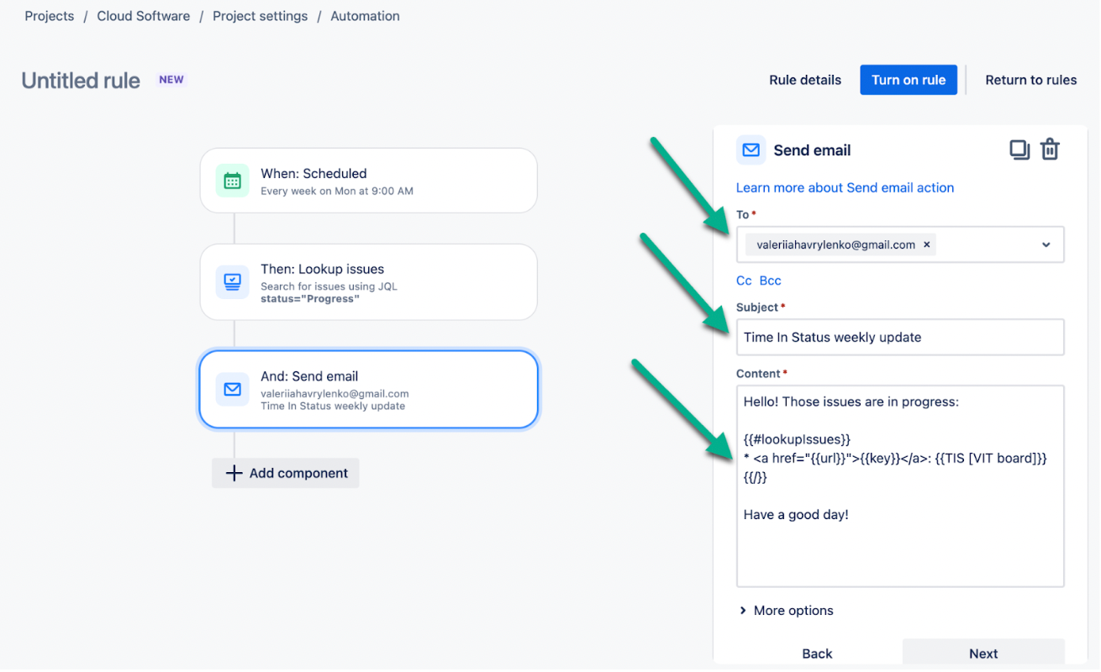1101x672 pixels.
Task: Click the envelope icon in Send email panel header
Action: click(751, 150)
